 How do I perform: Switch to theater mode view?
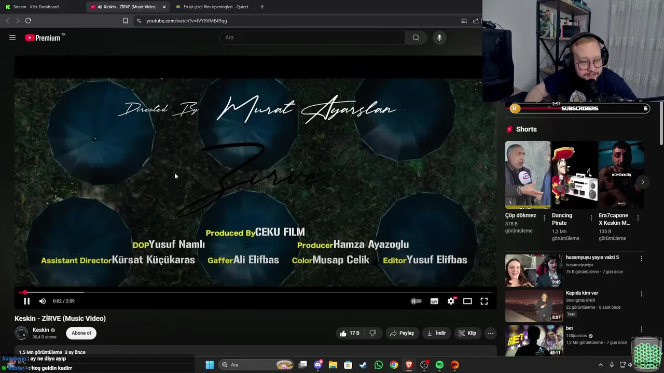[x=467, y=301]
